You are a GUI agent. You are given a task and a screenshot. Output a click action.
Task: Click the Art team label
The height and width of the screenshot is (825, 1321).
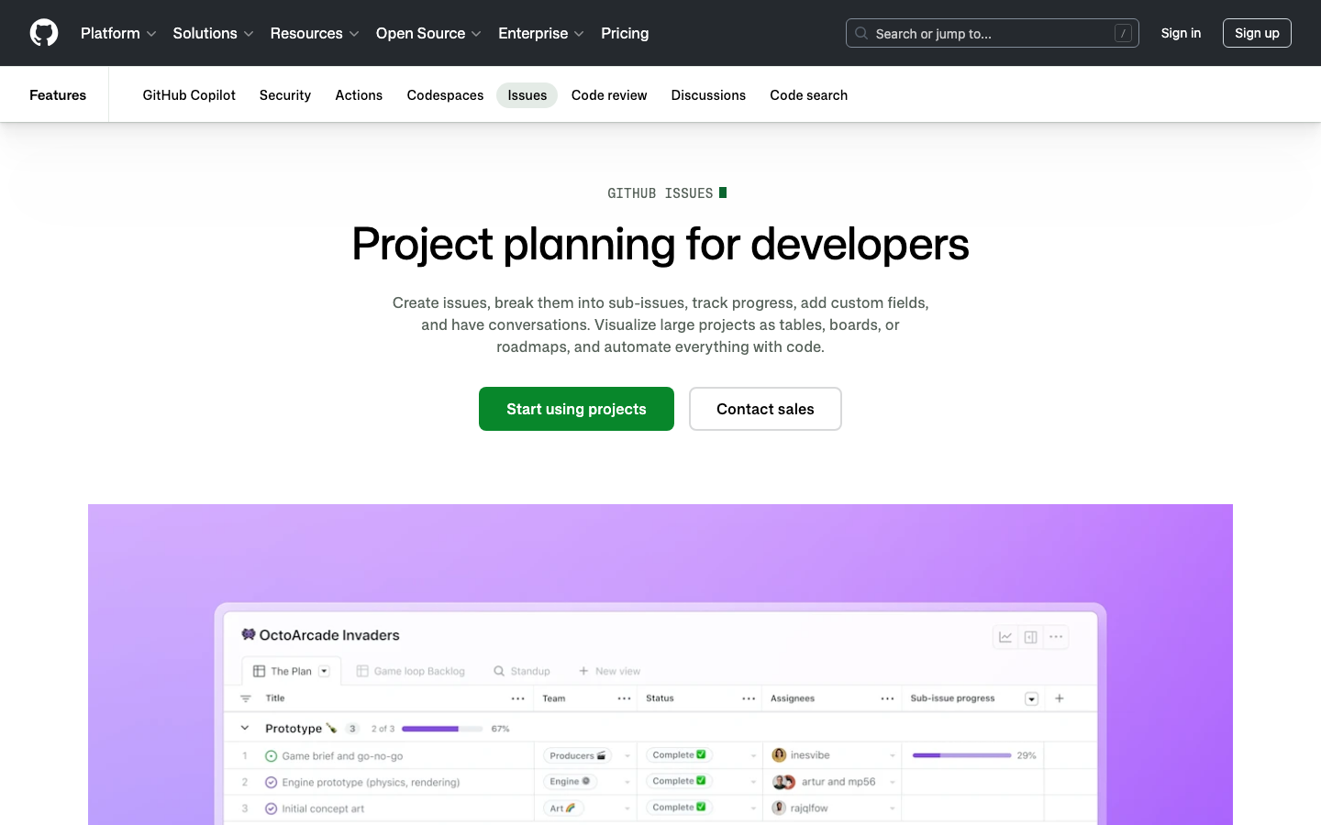(562, 808)
